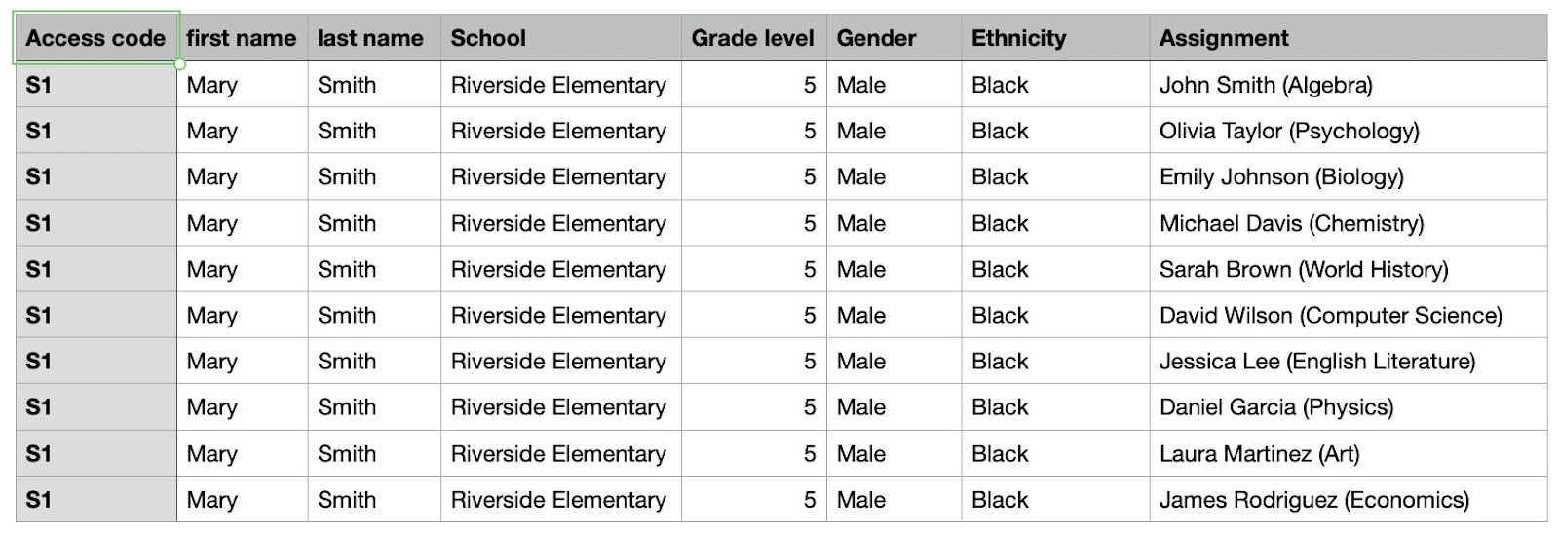
Task: Select the Sarah Brown (World History) cell
Action: pyautogui.click(x=1349, y=269)
